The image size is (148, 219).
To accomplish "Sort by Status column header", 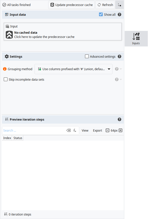I will coord(18,138).
